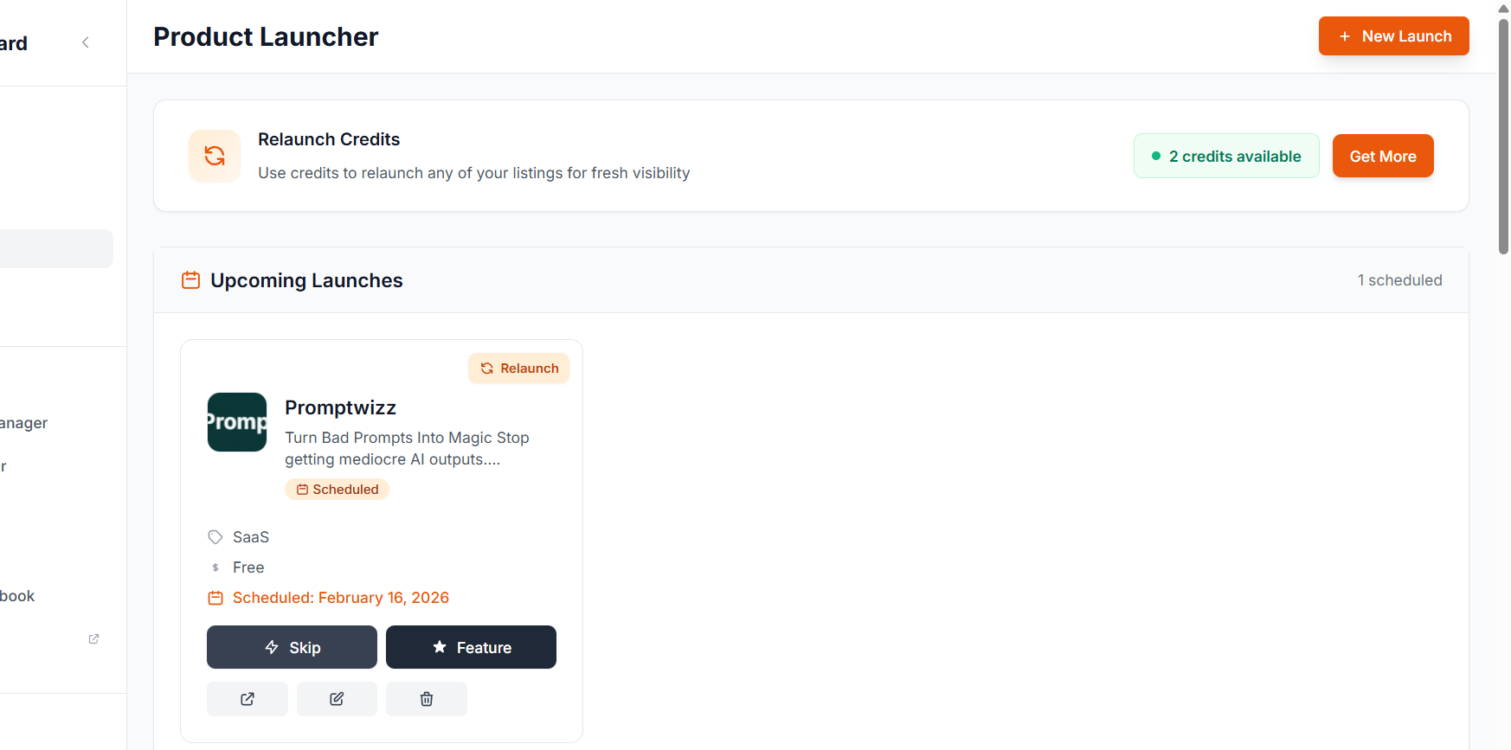Click the Get More credits button

(1382, 157)
